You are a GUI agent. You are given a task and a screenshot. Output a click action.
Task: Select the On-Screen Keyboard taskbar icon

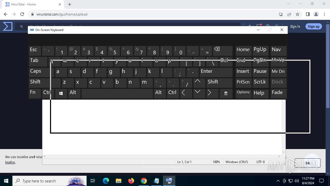[x=169, y=181]
